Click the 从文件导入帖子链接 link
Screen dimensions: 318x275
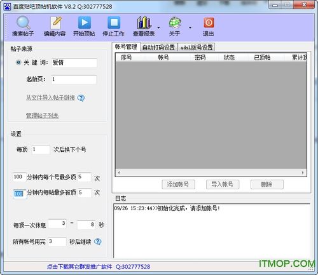[x=50, y=98]
